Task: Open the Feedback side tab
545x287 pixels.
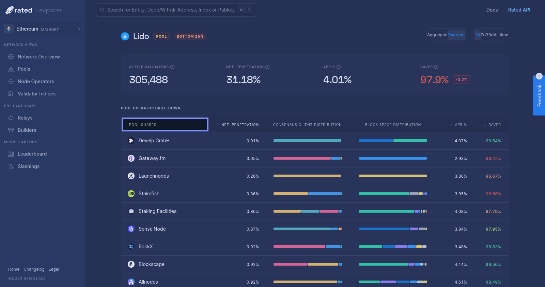Action: coord(539,95)
